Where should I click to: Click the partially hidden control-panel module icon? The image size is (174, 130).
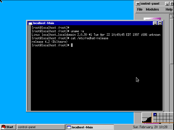[x=152, y=19]
